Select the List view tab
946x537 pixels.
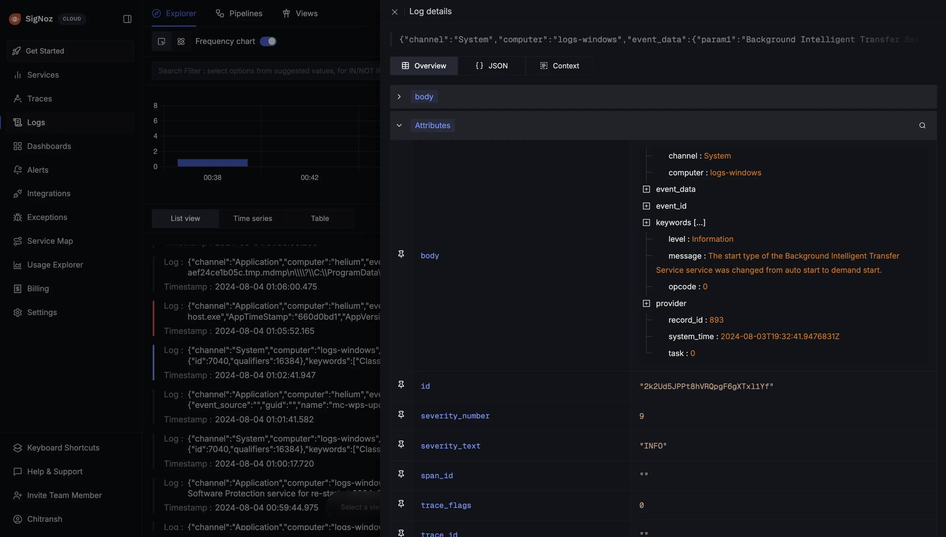[185, 218]
